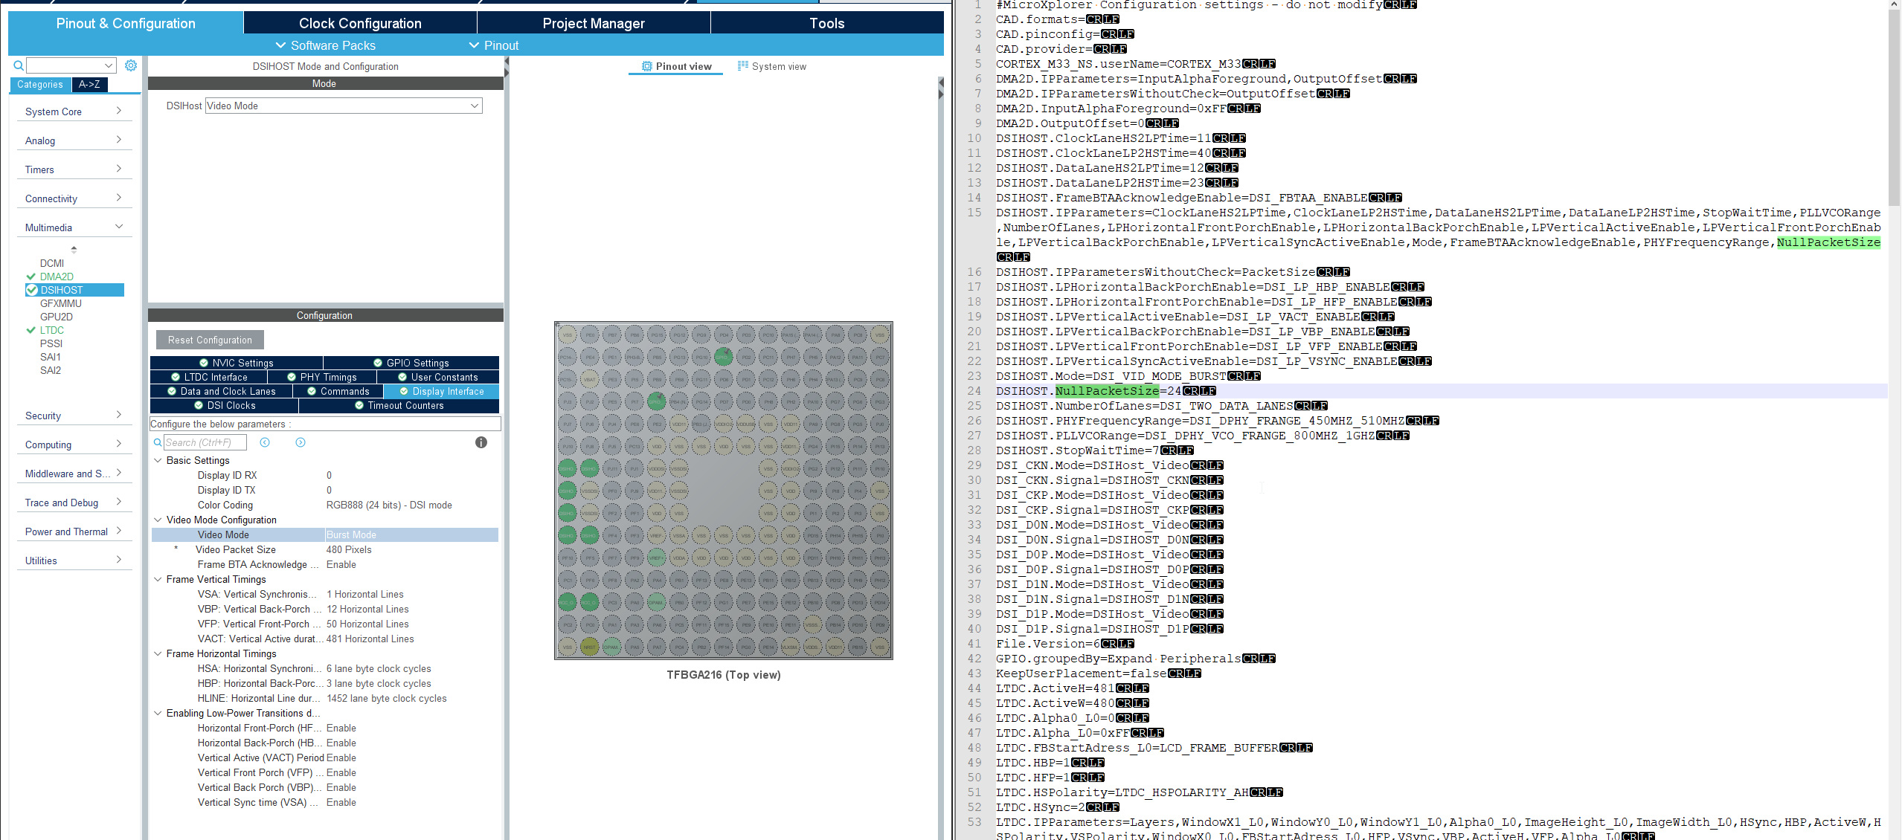Click the previous-result circular arrow near parameter search

(x=265, y=442)
